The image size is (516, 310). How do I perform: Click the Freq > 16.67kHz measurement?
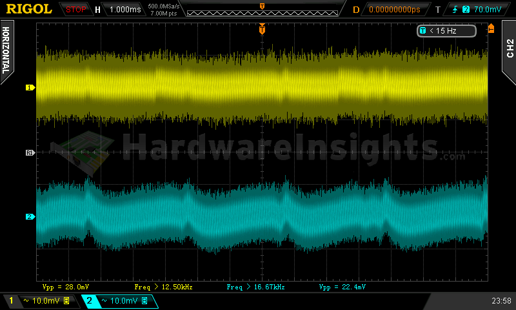[x=255, y=286]
